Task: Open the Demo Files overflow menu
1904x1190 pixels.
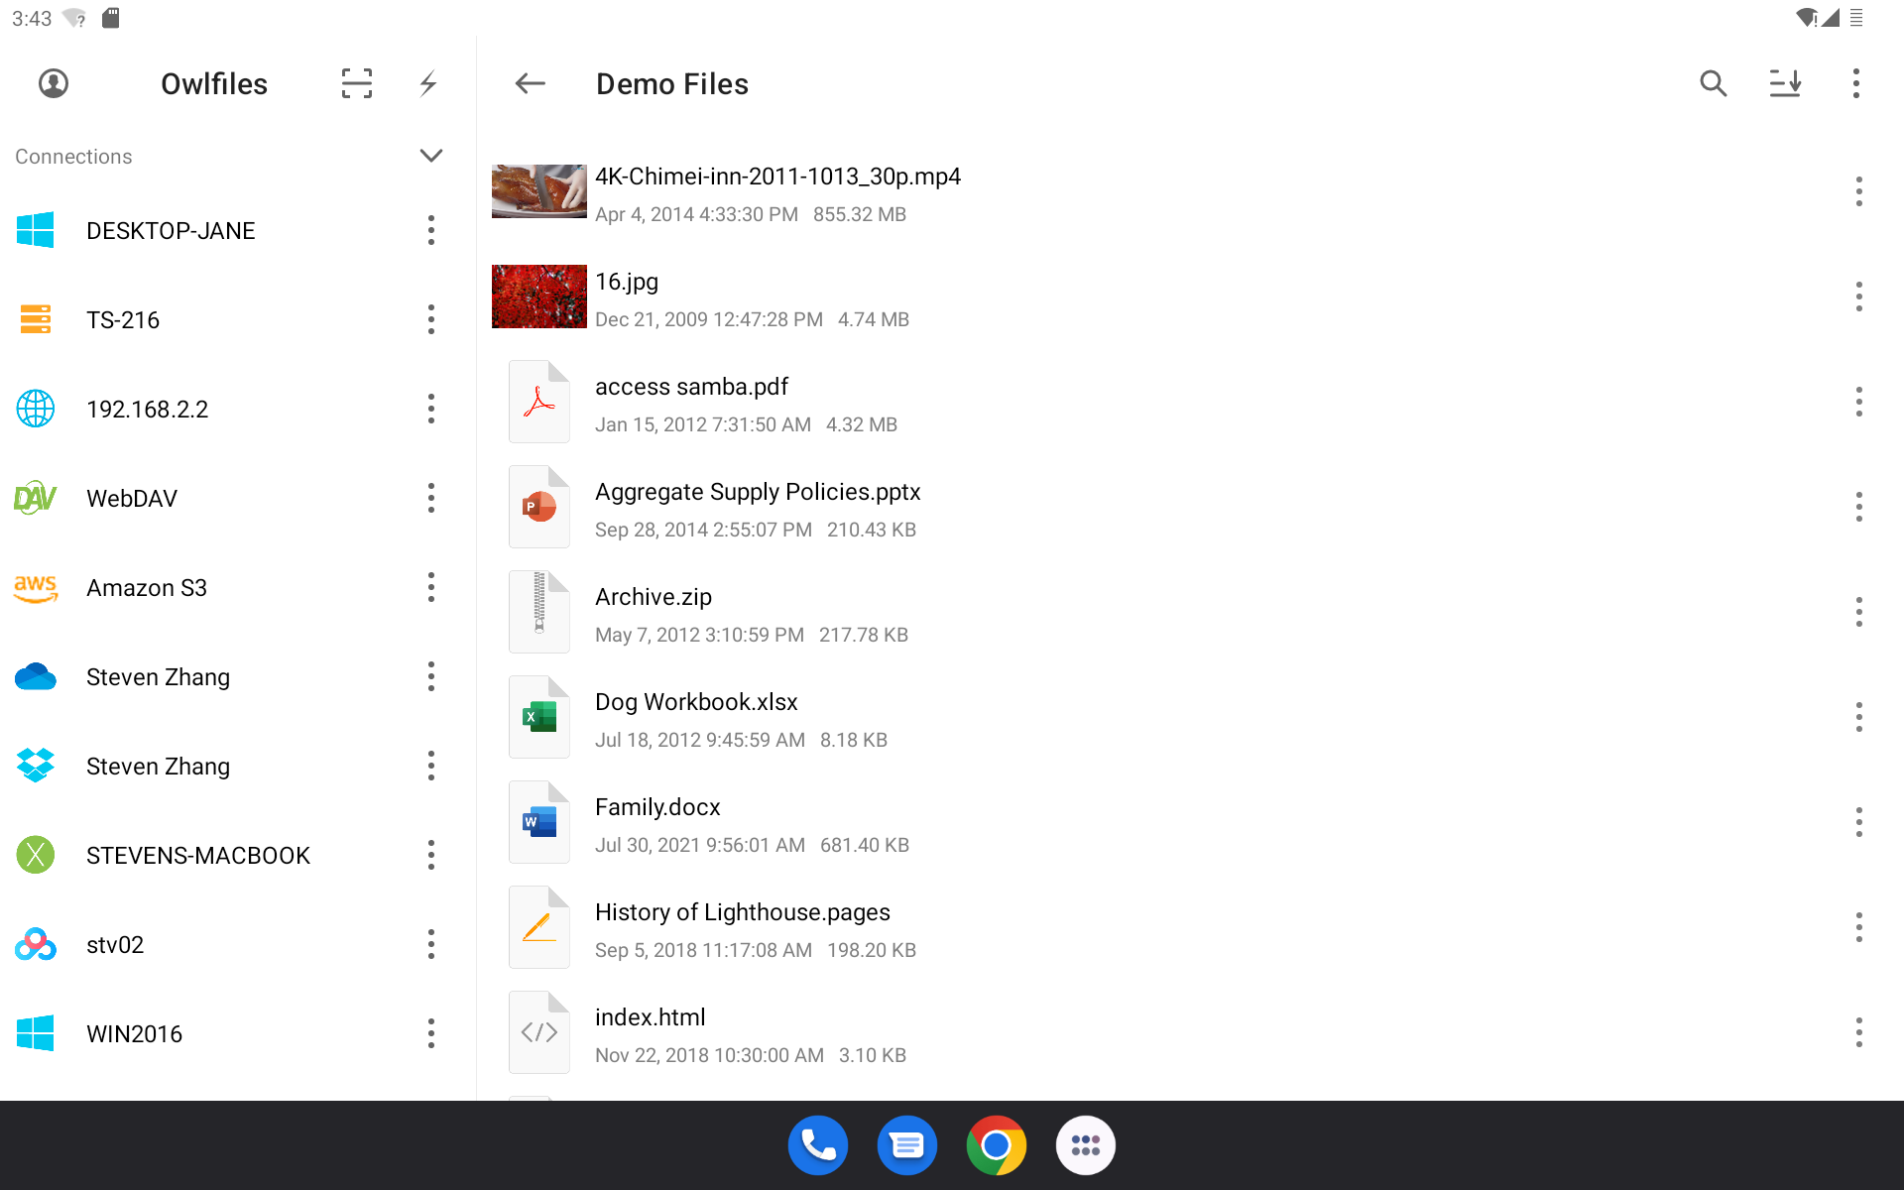Action: pyautogui.click(x=1856, y=83)
